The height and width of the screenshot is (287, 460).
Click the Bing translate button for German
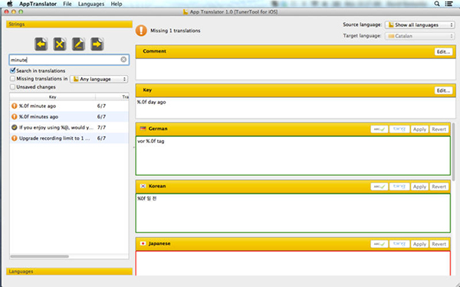click(399, 129)
